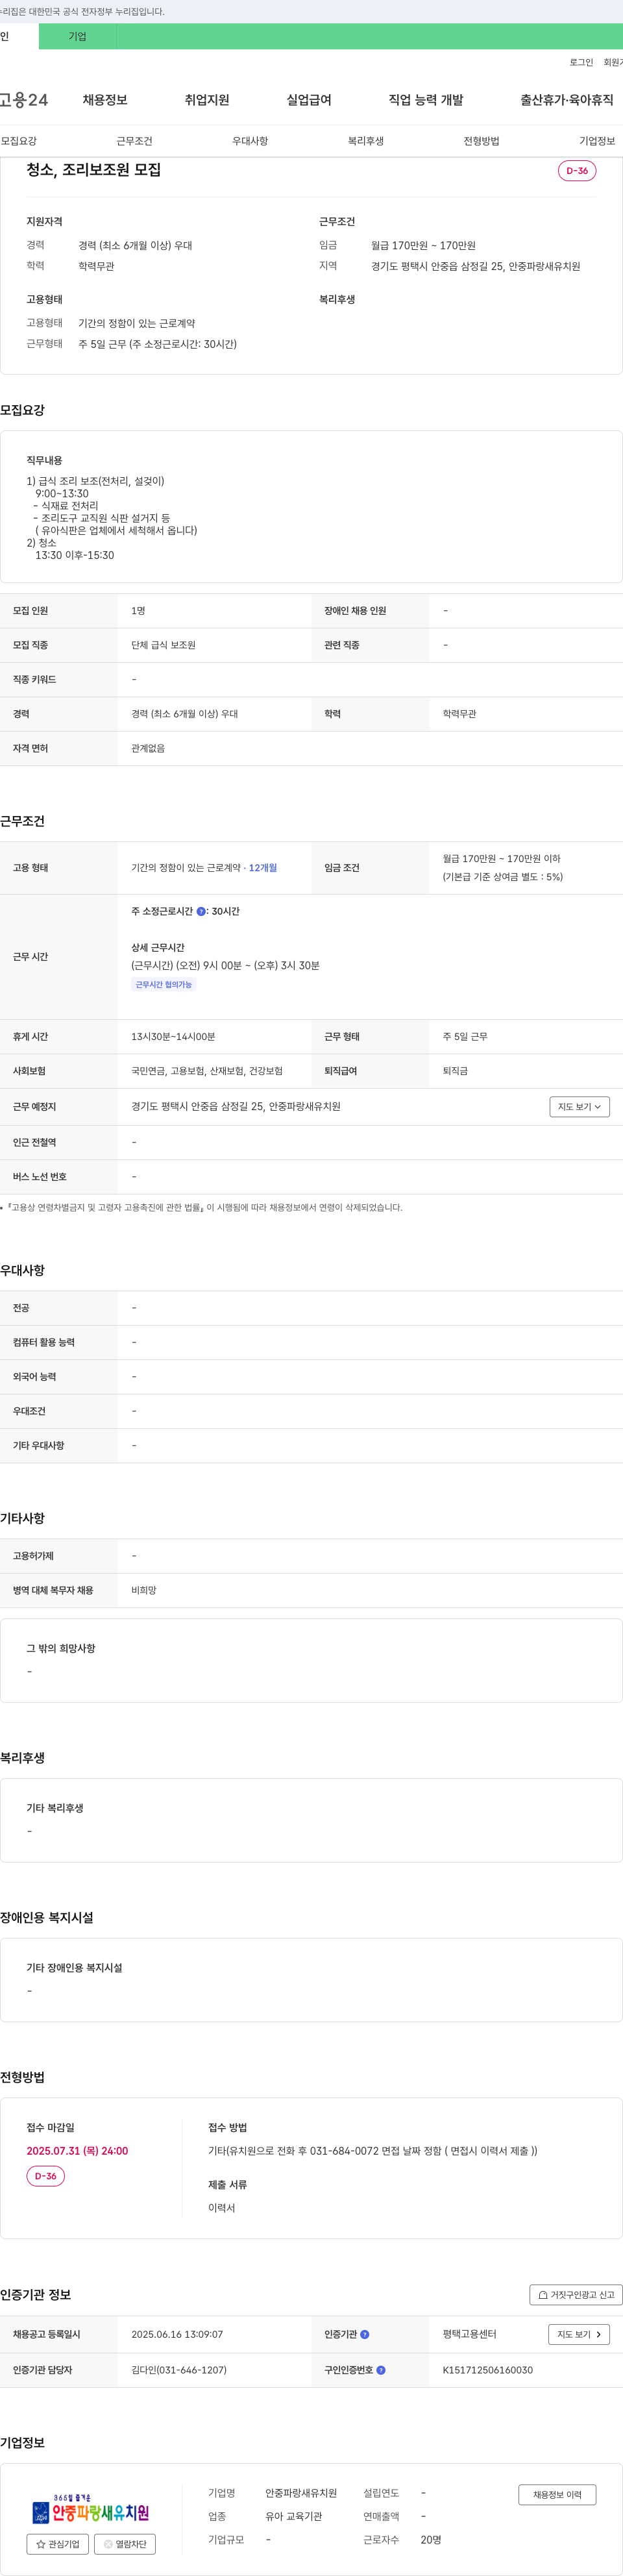The height and width of the screenshot is (2576, 623).
Task: Open 안중파랑새유치원 company logo image
Action: click(x=91, y=2509)
